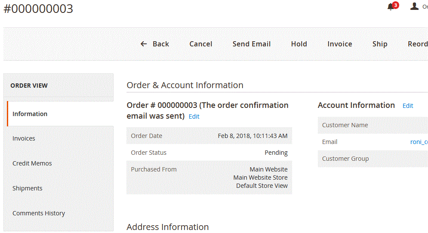Click the Order Status Pending value
Image resolution: width=428 pixels, height=233 pixels.
(276, 153)
